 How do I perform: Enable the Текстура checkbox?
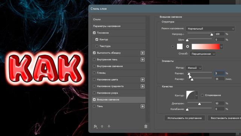coord(97,46)
